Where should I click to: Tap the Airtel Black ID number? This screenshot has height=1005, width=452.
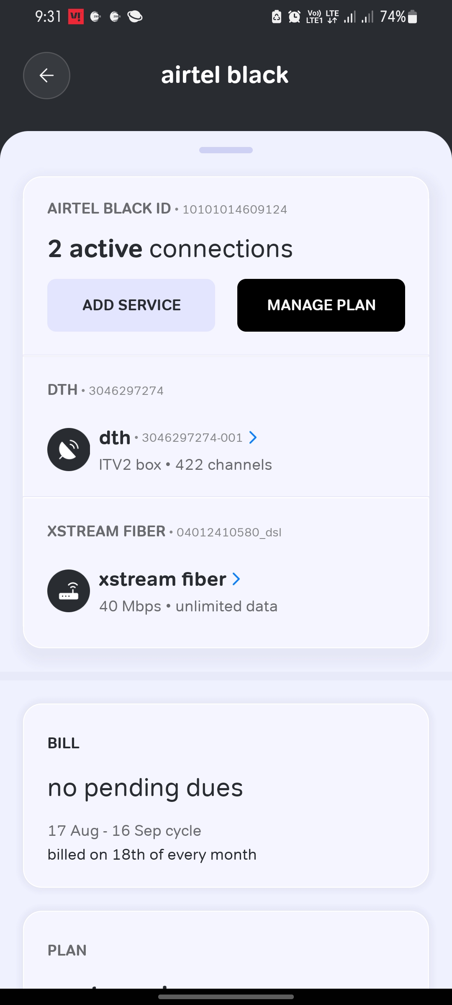[235, 209]
